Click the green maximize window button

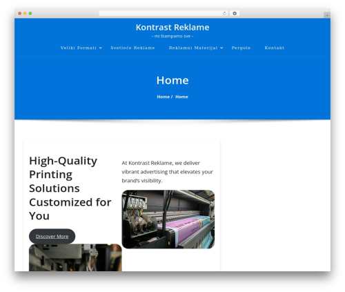coord(30,13)
